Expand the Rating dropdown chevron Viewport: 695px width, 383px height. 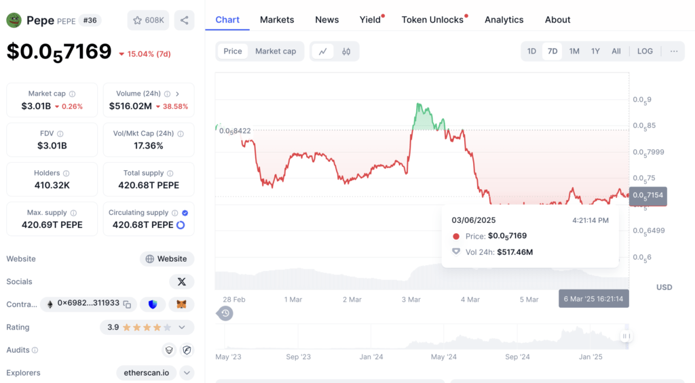click(182, 327)
